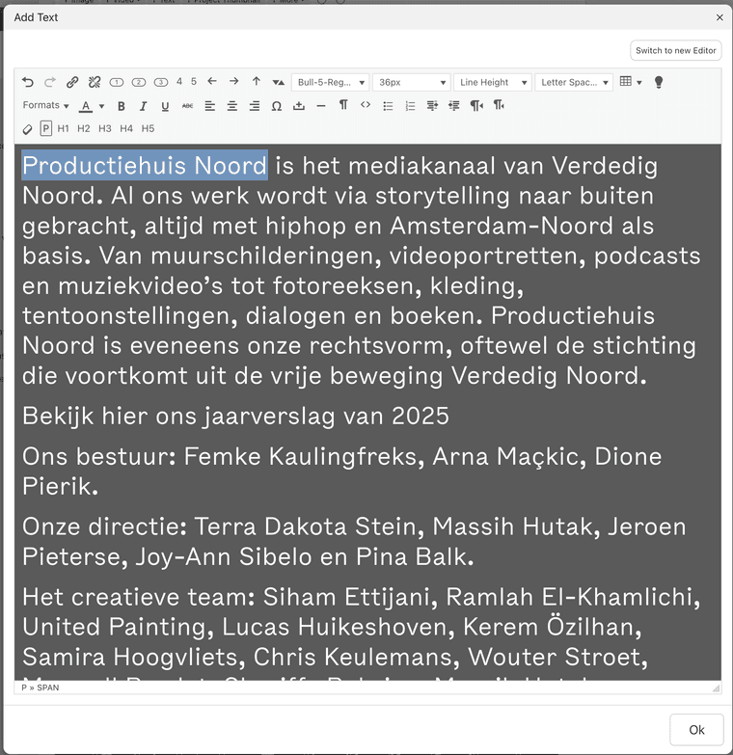Toggle numbered list
Screen dimensions: 733x755
point(410,106)
